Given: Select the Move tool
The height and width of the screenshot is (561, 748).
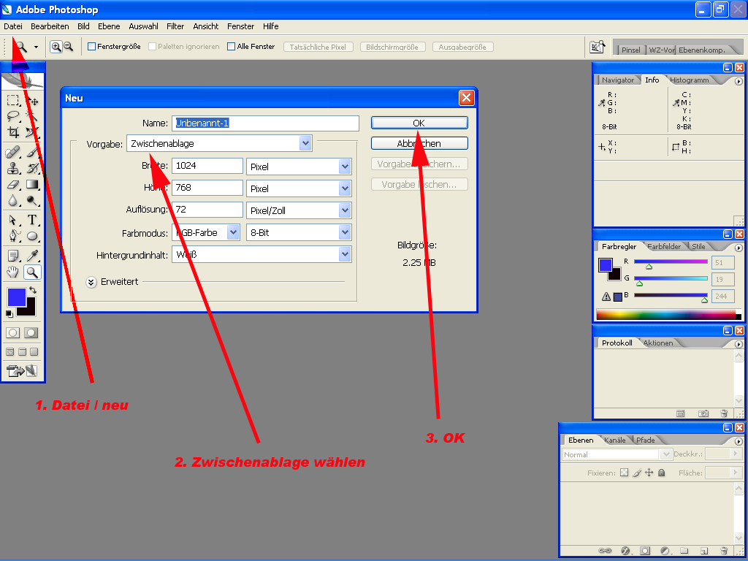Looking at the screenshot, I should point(32,100).
